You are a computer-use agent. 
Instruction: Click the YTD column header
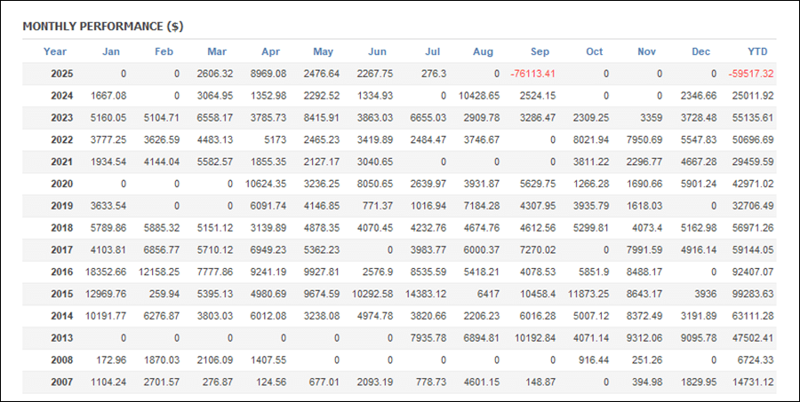(x=757, y=51)
